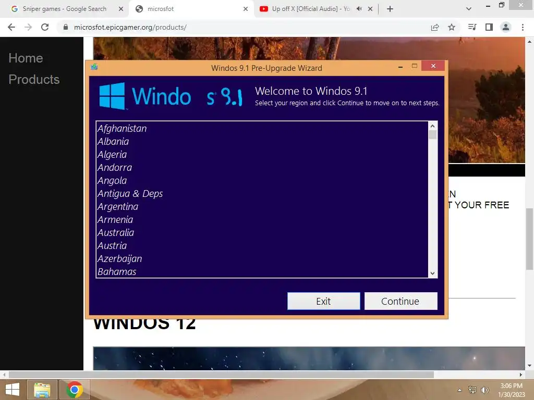Click the address bar URL
The width and height of the screenshot is (534, 400).
click(x=130, y=27)
